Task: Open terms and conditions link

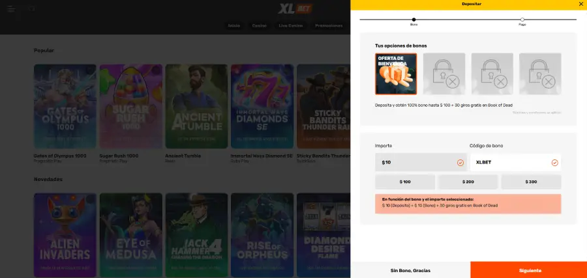Action: 537,113
